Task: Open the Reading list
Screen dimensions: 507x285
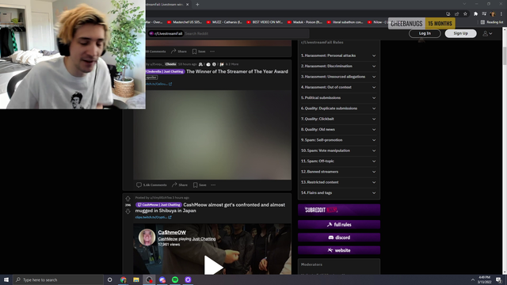Action: click(x=492, y=22)
